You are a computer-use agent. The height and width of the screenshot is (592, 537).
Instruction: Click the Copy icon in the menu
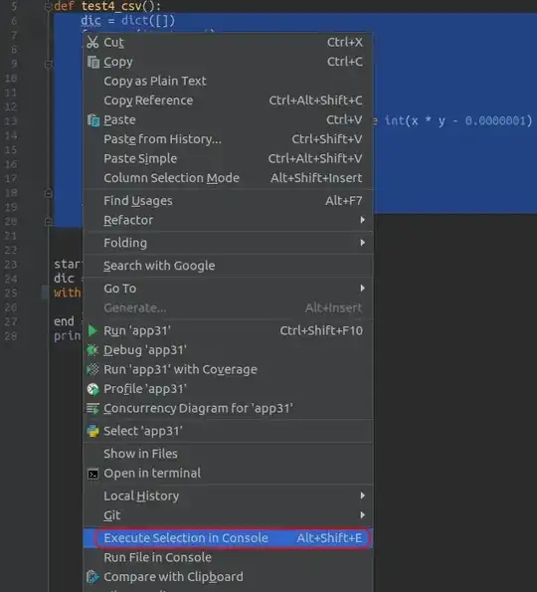point(93,62)
